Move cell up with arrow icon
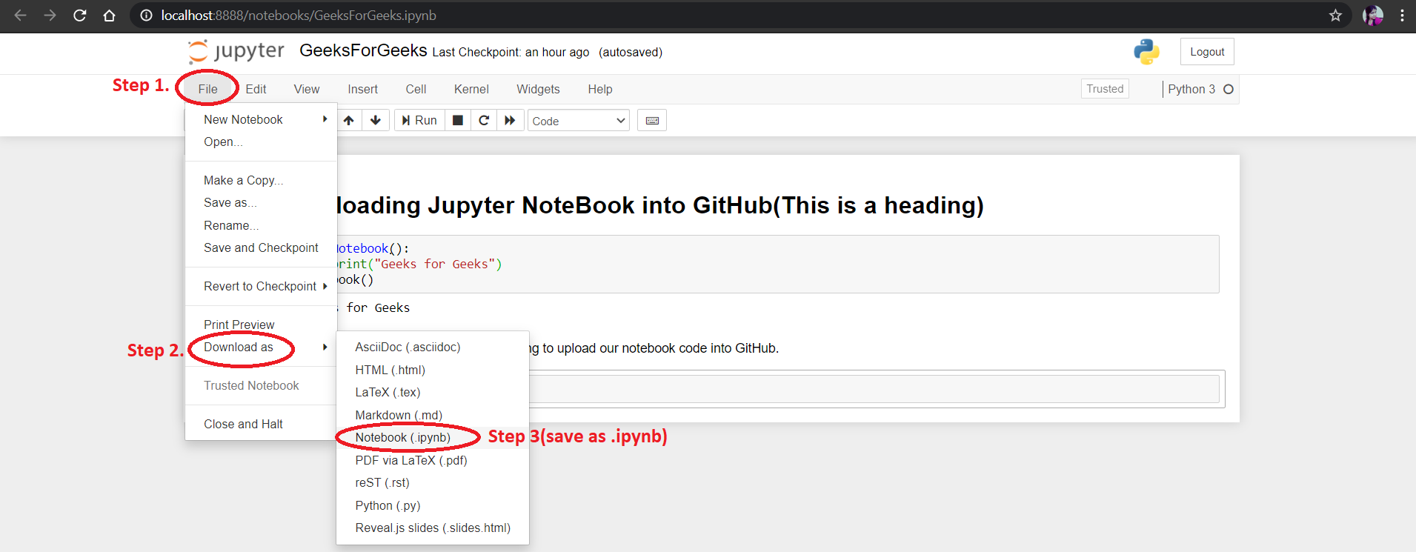 [349, 120]
